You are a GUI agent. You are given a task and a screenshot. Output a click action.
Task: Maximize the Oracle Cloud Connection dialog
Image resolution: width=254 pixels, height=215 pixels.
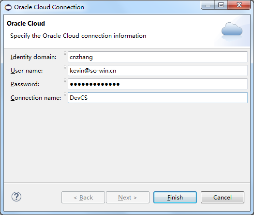point(221,5)
